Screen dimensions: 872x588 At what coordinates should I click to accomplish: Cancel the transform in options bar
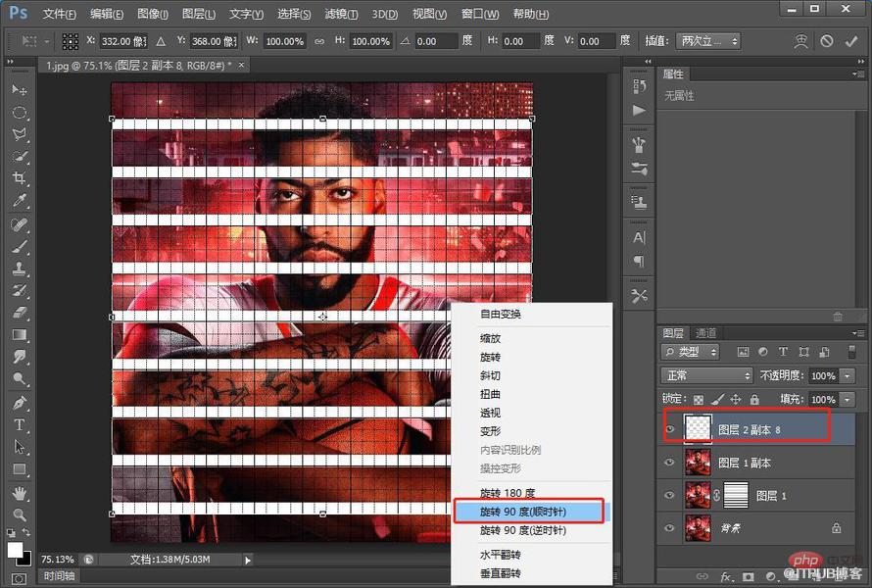click(x=826, y=41)
